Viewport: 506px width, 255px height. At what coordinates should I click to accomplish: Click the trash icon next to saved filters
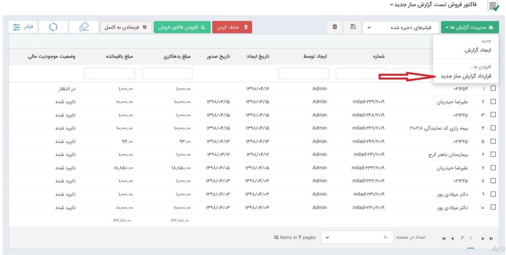pos(335,27)
